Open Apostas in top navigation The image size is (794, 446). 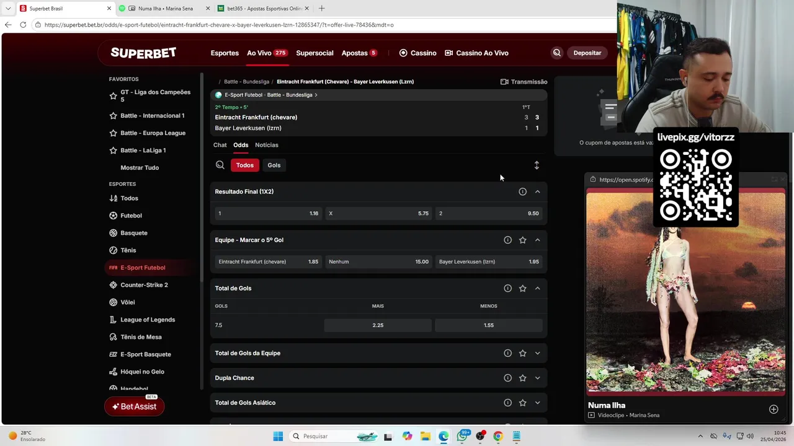pyautogui.click(x=359, y=53)
